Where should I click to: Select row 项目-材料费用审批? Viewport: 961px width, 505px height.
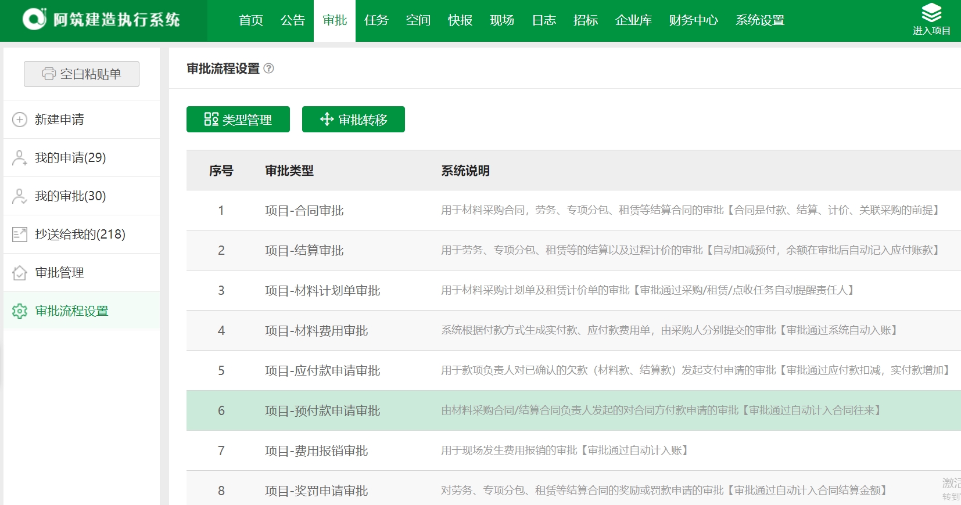[573, 330]
